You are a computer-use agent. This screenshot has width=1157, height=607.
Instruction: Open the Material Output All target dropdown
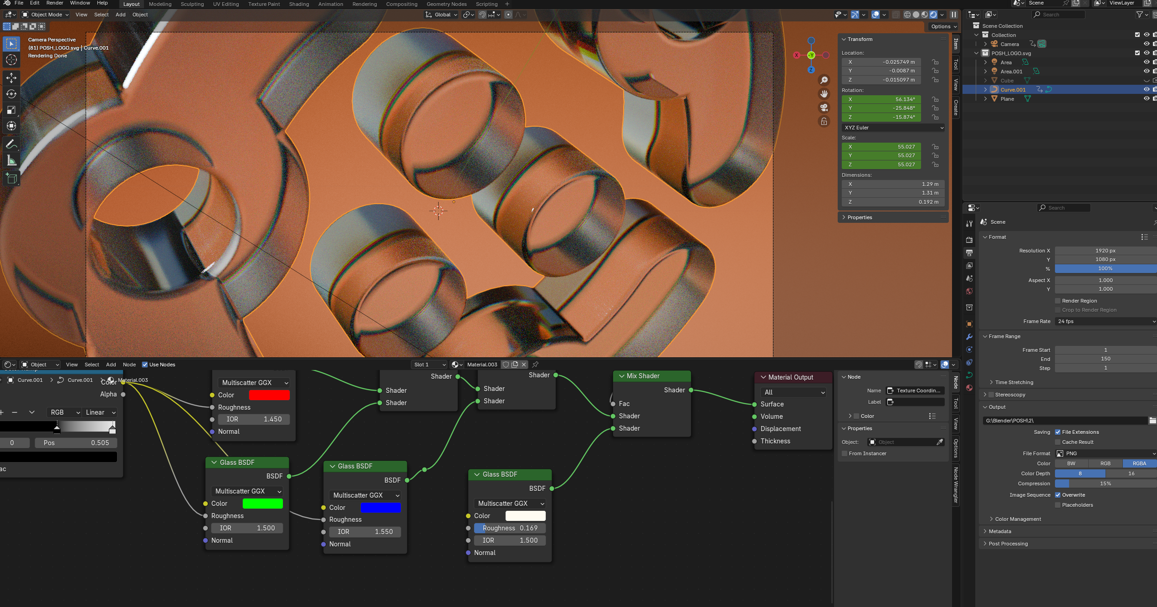(794, 392)
